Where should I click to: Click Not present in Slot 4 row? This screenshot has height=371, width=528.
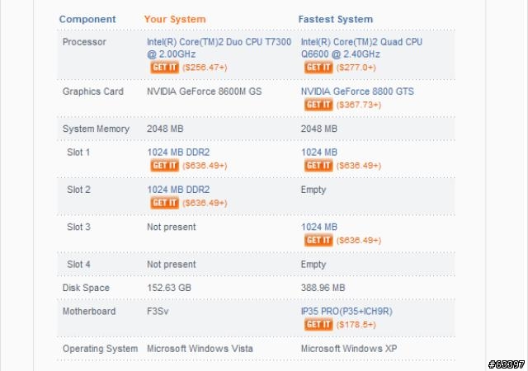tap(172, 265)
